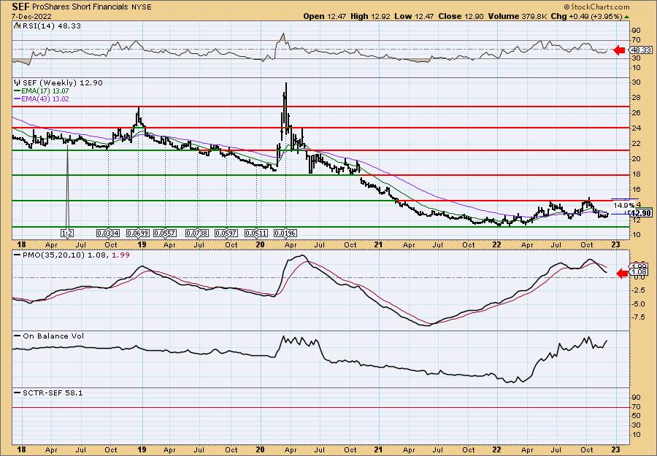Select the Close 12.90 header value
The height and width of the screenshot is (456, 657).
pos(461,16)
